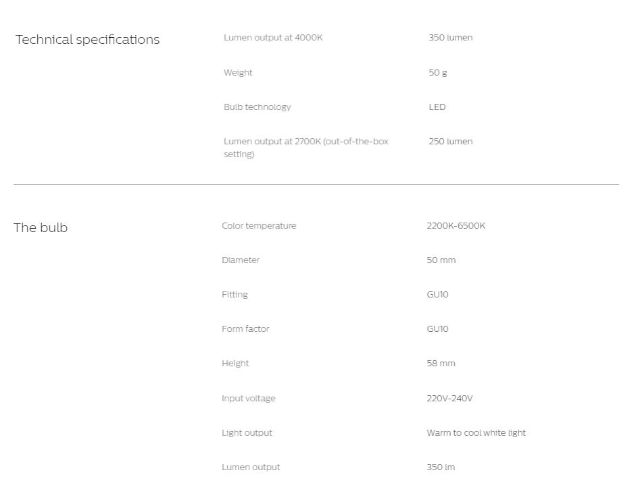Viewport: 638px width, 487px height.
Task: Select the 220V-240V input voltage value
Action: [x=449, y=399]
